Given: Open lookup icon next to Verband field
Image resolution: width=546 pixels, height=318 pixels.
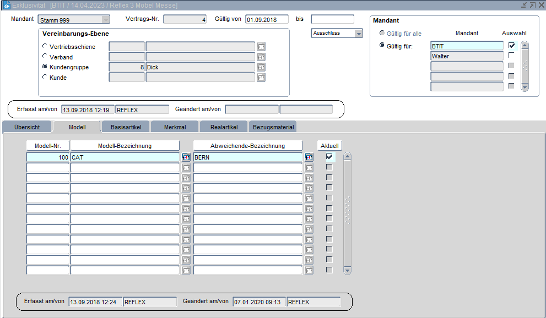Looking at the screenshot, I should pyautogui.click(x=261, y=57).
